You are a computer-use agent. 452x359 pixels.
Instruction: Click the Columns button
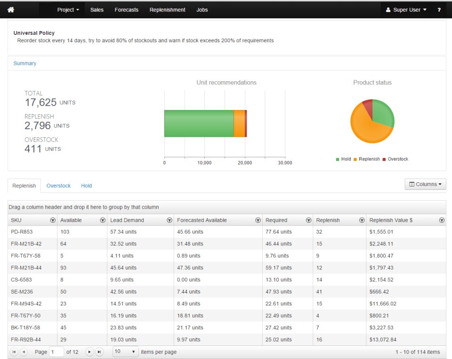(x=425, y=184)
